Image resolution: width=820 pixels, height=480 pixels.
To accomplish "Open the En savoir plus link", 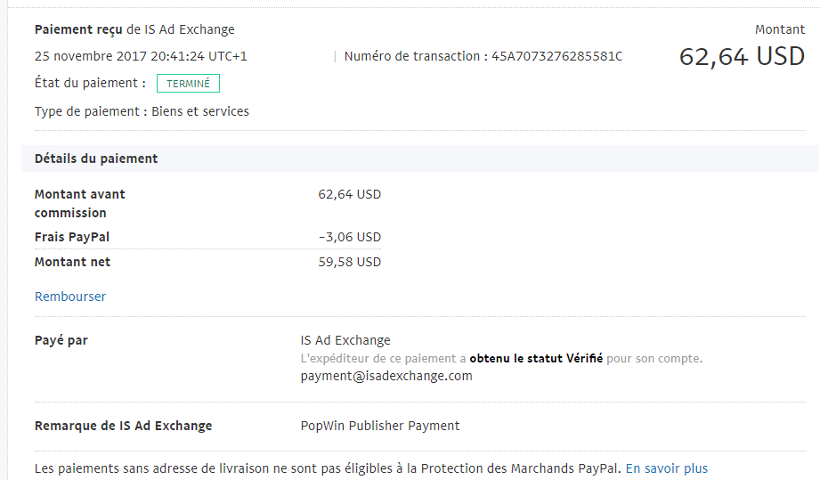I will coord(667,468).
